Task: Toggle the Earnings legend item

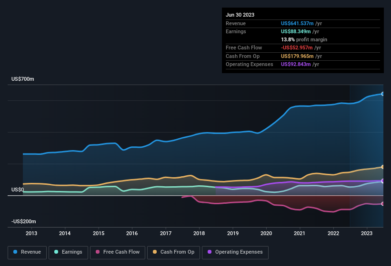Action: click(x=69, y=252)
